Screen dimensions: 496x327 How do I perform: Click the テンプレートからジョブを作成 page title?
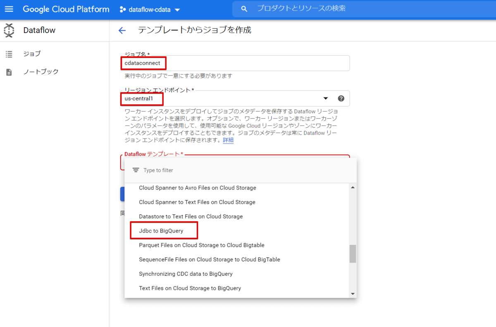pyautogui.click(x=194, y=30)
